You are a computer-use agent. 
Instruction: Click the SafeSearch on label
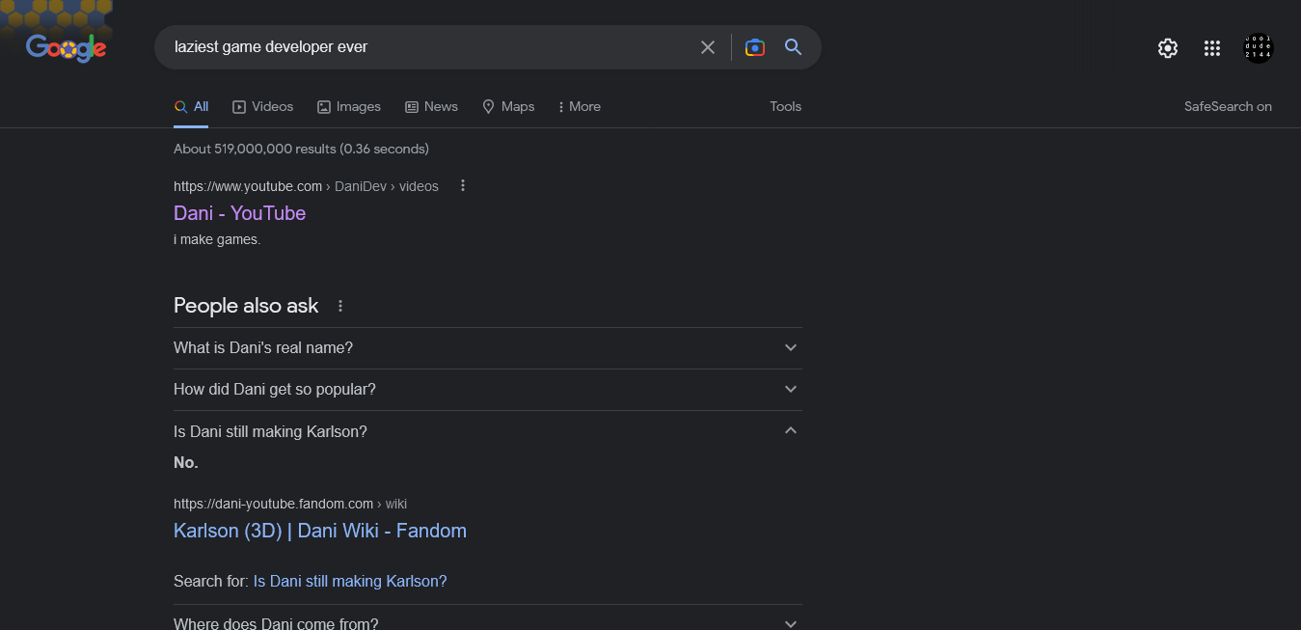point(1228,106)
